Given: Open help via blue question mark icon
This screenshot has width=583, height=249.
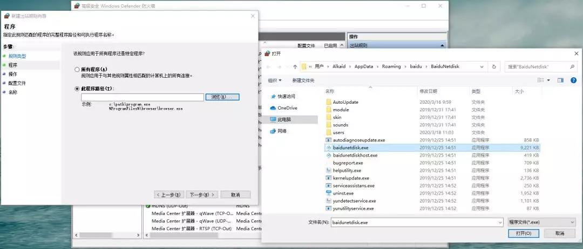Looking at the screenshot, I should coord(573,80).
